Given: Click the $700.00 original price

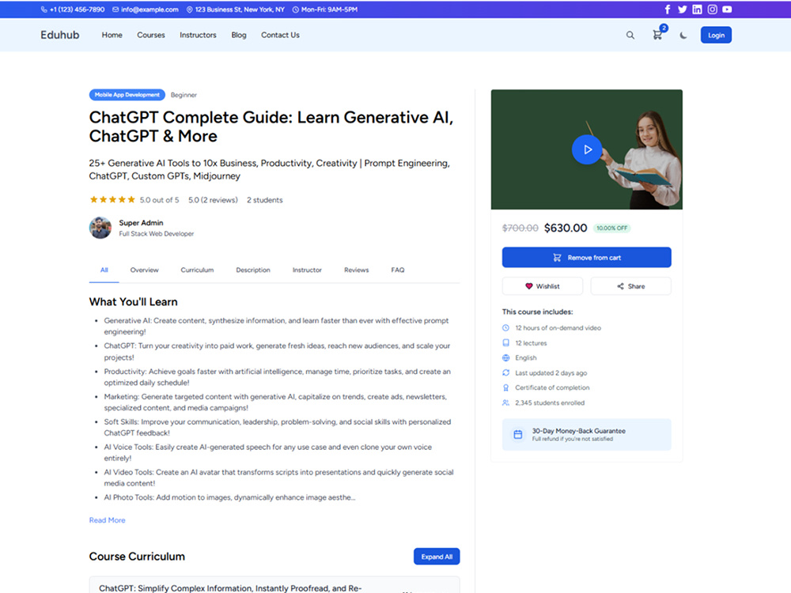Looking at the screenshot, I should pyautogui.click(x=520, y=228).
